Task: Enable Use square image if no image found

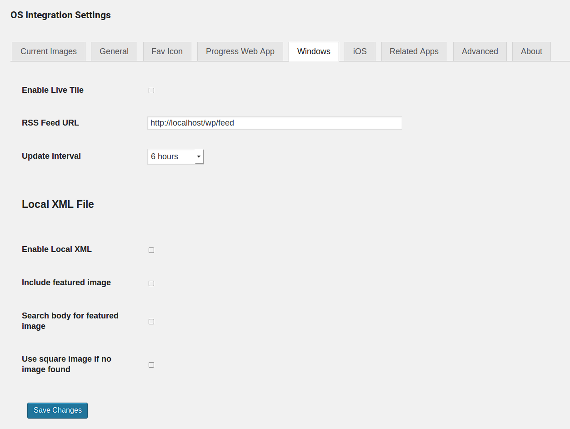Action: pyautogui.click(x=151, y=365)
